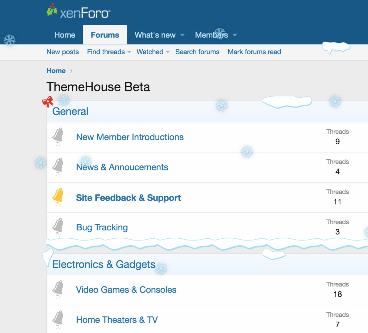Screen dimensions: 368x333
Task: Click Mark forums read
Action: point(254,52)
